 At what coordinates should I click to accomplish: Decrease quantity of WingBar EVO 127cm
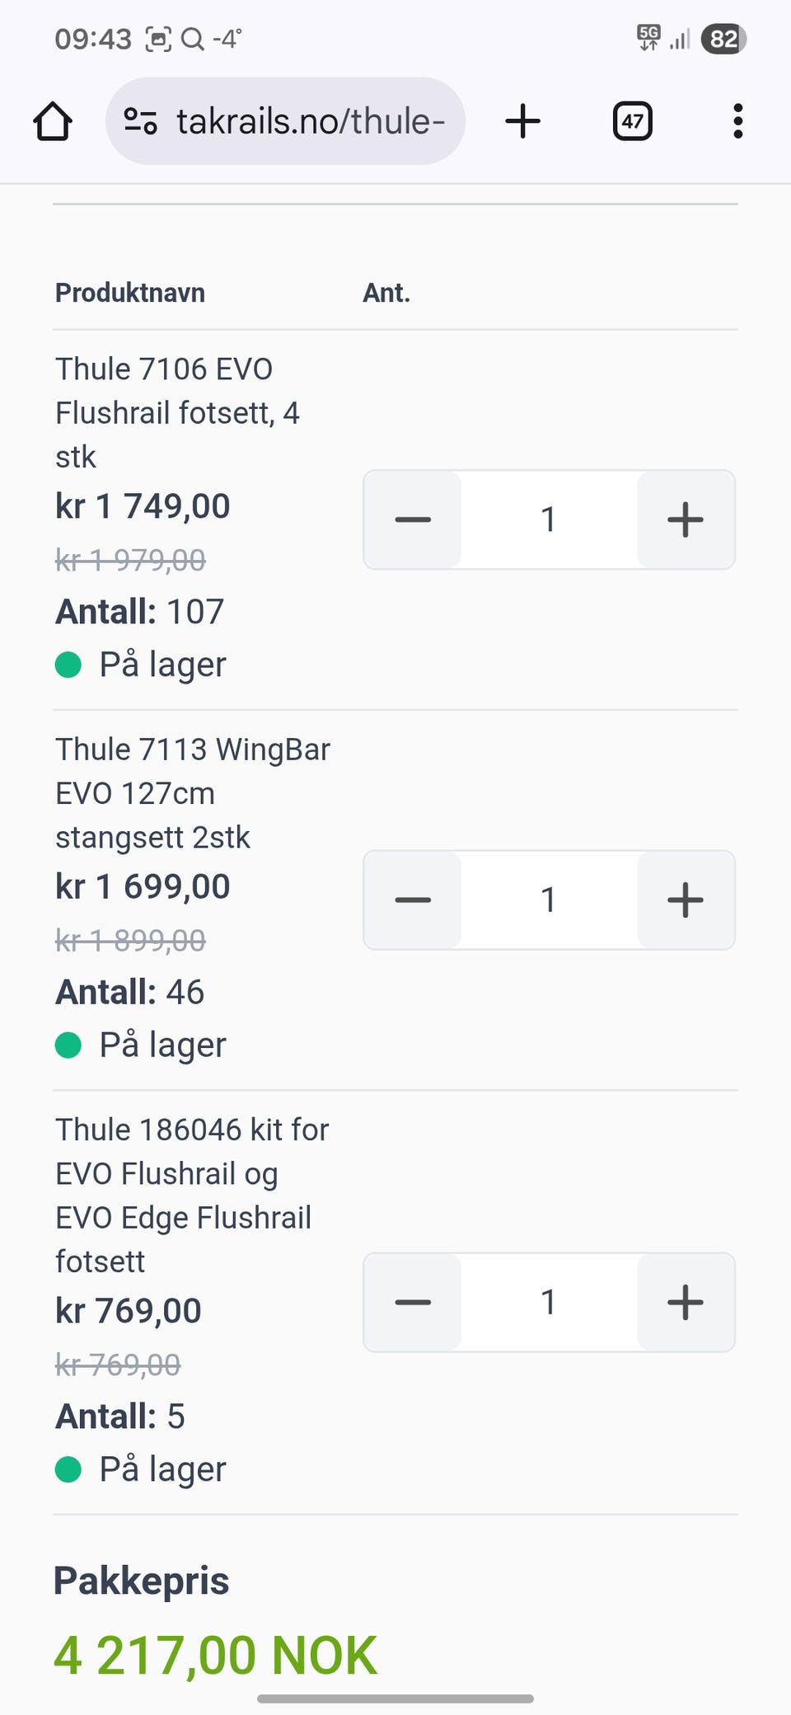[x=413, y=900]
